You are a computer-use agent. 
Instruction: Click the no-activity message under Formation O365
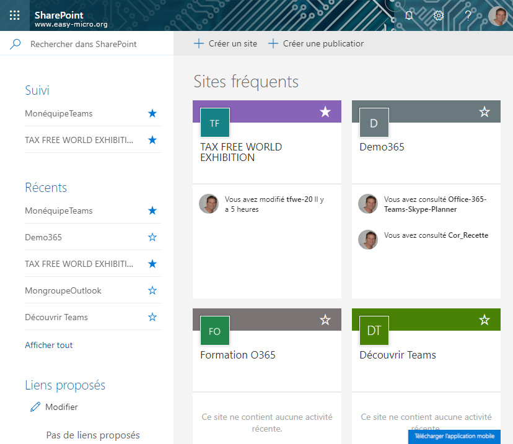tap(267, 423)
